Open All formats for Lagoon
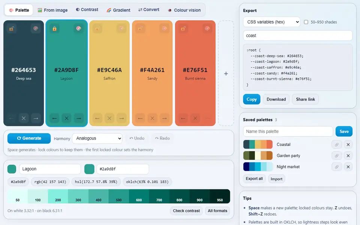Screen dimensions: 360x225 pyautogui.click(x=217, y=210)
